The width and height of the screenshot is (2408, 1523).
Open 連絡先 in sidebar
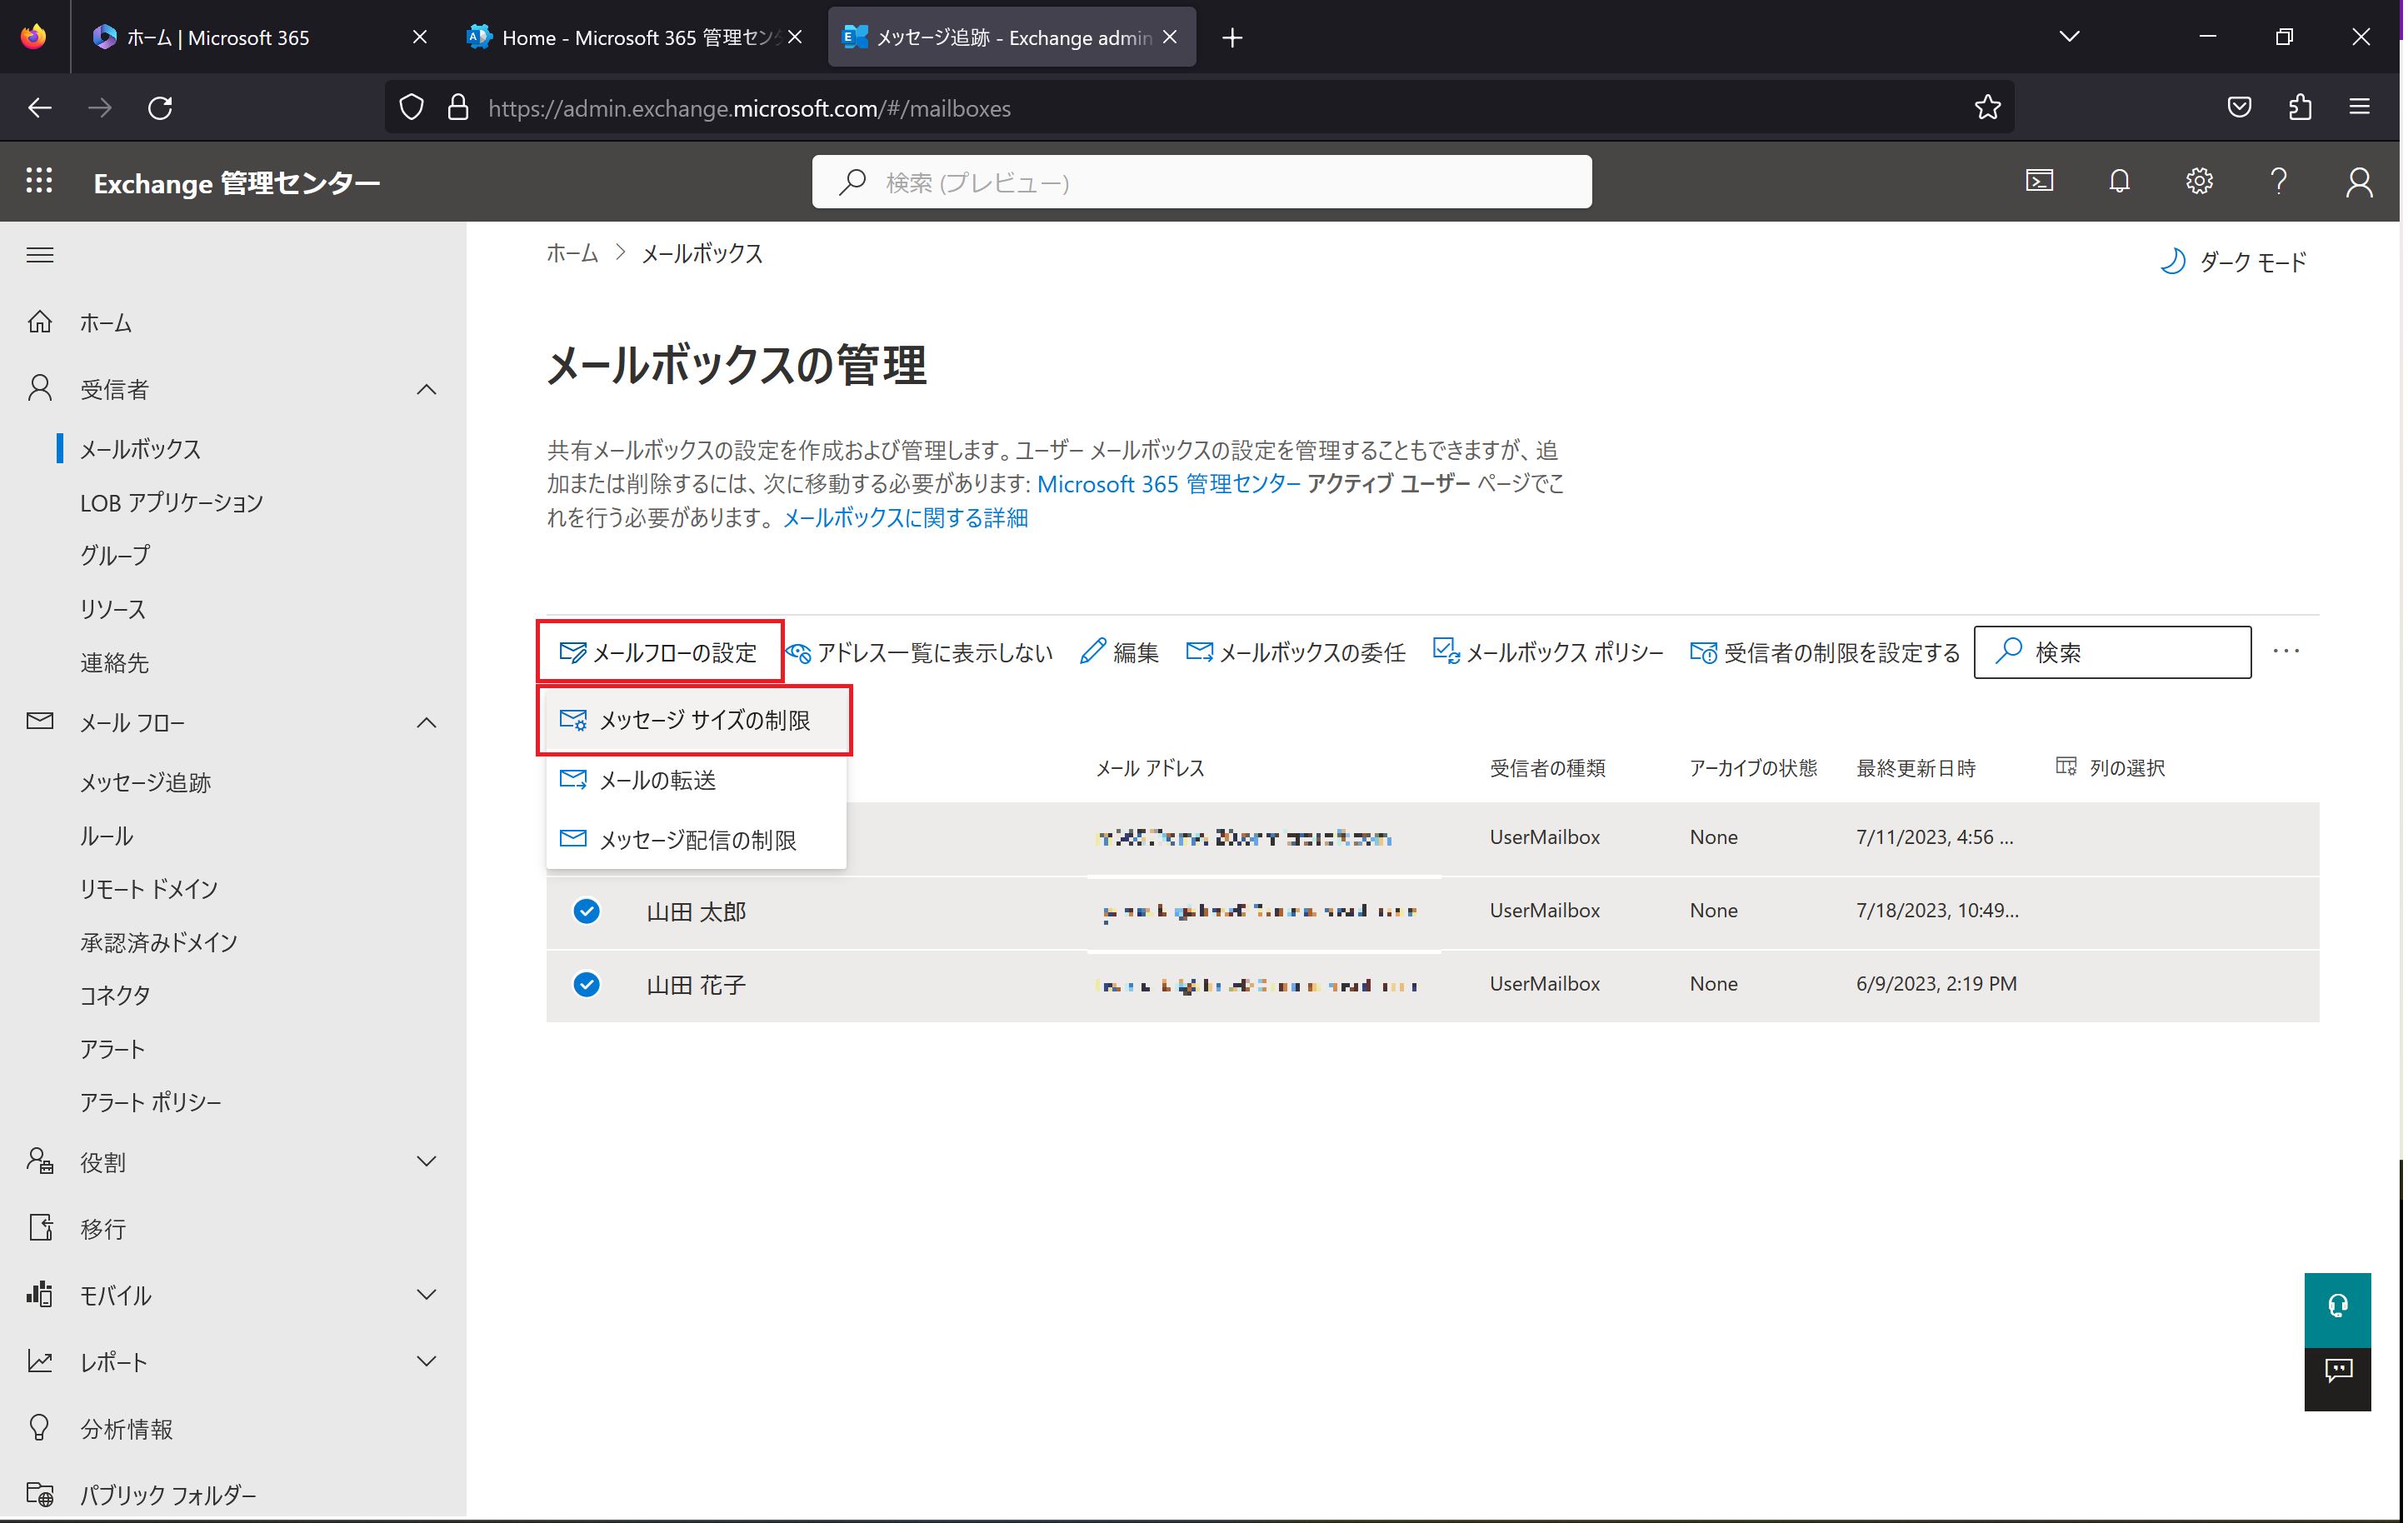115,662
